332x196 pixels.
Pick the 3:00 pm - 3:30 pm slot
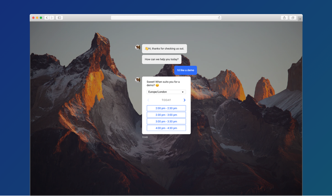click(166, 122)
